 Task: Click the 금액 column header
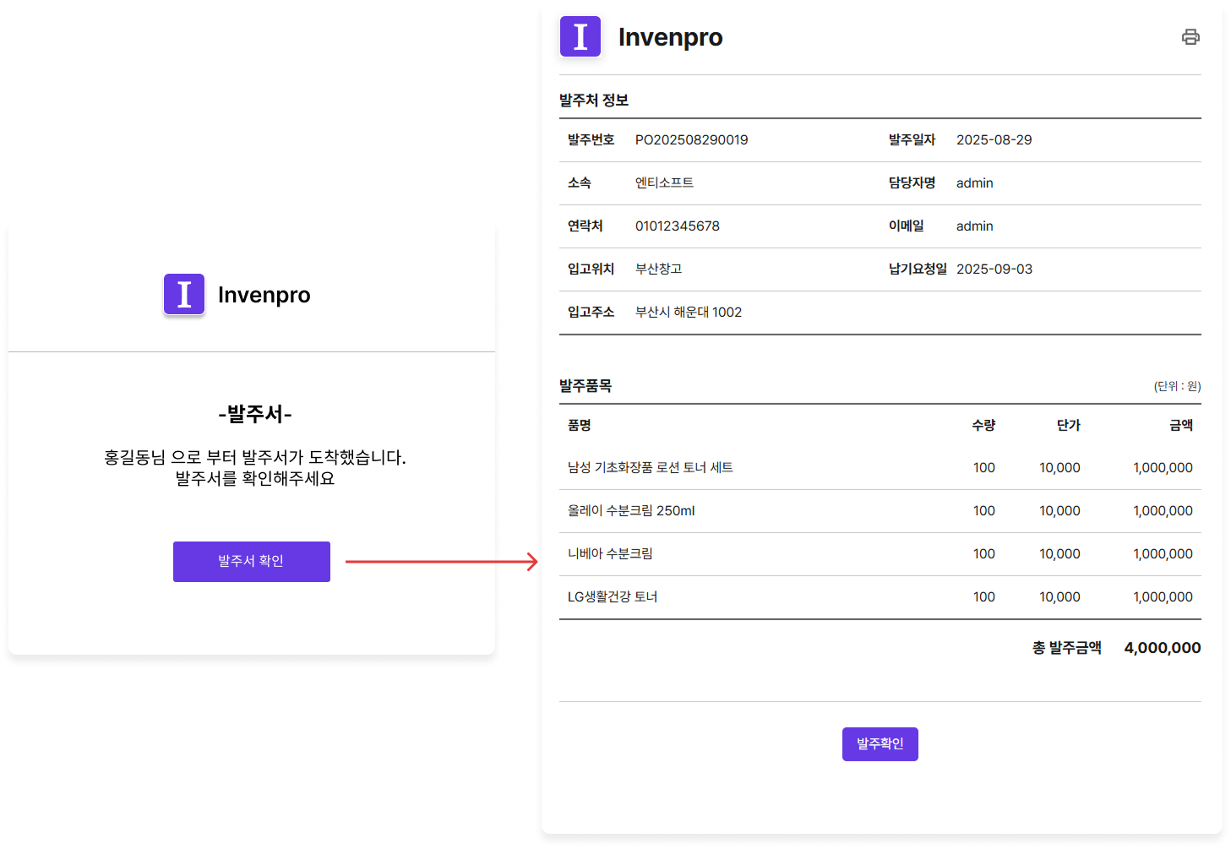tap(1180, 425)
